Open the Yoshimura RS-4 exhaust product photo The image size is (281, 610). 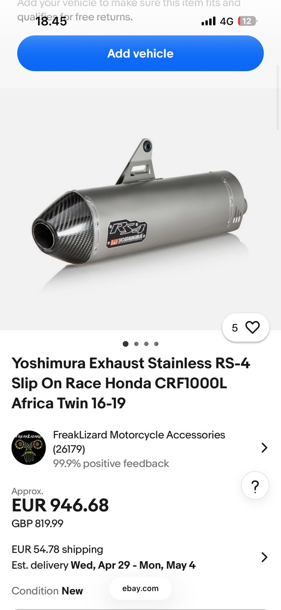coord(140,210)
